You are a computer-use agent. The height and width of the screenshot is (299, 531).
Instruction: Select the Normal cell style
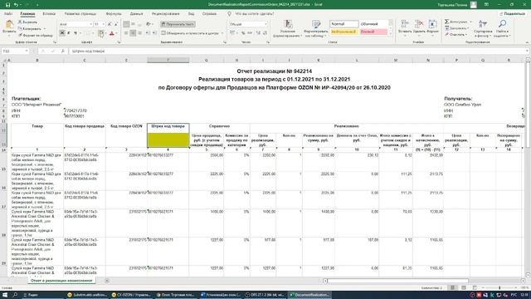pos(344,24)
